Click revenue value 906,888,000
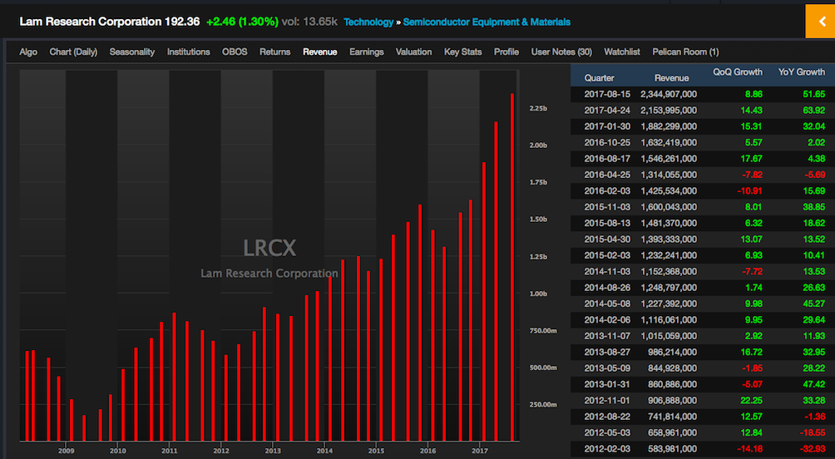The width and height of the screenshot is (835, 459). coord(672,400)
